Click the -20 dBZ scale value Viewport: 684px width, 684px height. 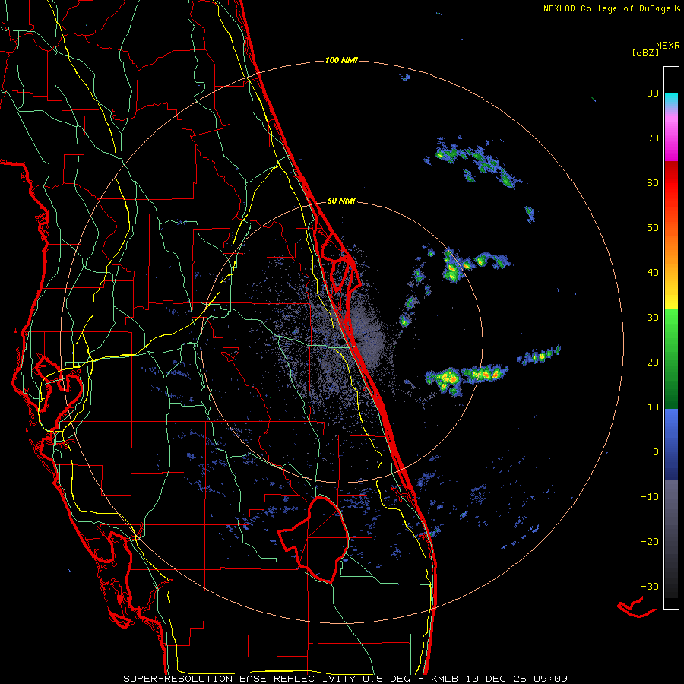tap(650, 541)
